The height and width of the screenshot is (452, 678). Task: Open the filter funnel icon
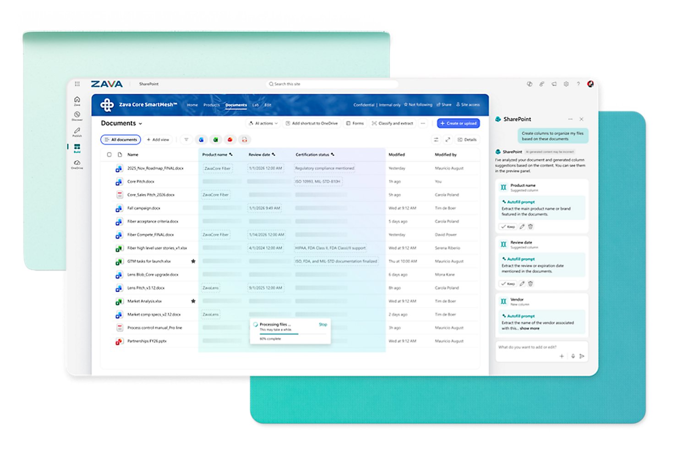tap(186, 140)
